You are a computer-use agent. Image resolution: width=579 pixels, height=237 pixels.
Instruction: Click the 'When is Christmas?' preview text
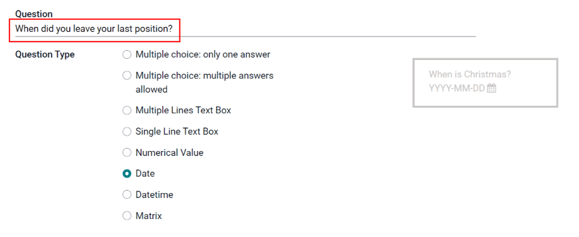470,74
